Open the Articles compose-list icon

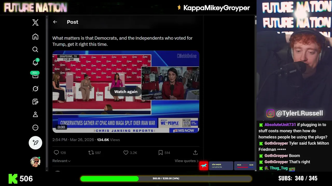(x=35, y=102)
